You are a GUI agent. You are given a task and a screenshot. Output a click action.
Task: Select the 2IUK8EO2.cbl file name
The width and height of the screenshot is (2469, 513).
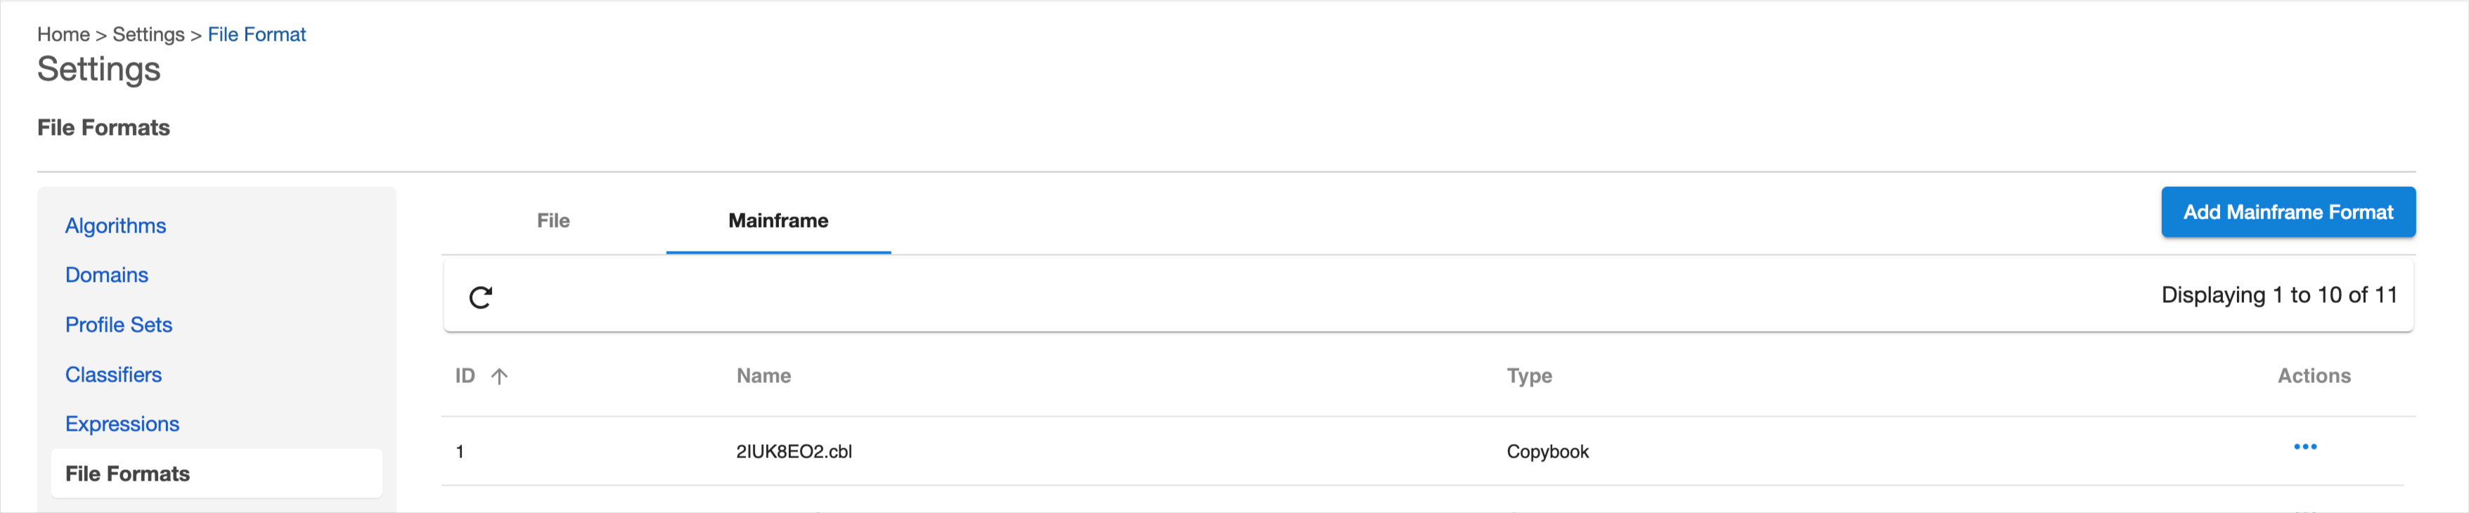pyautogui.click(x=794, y=452)
